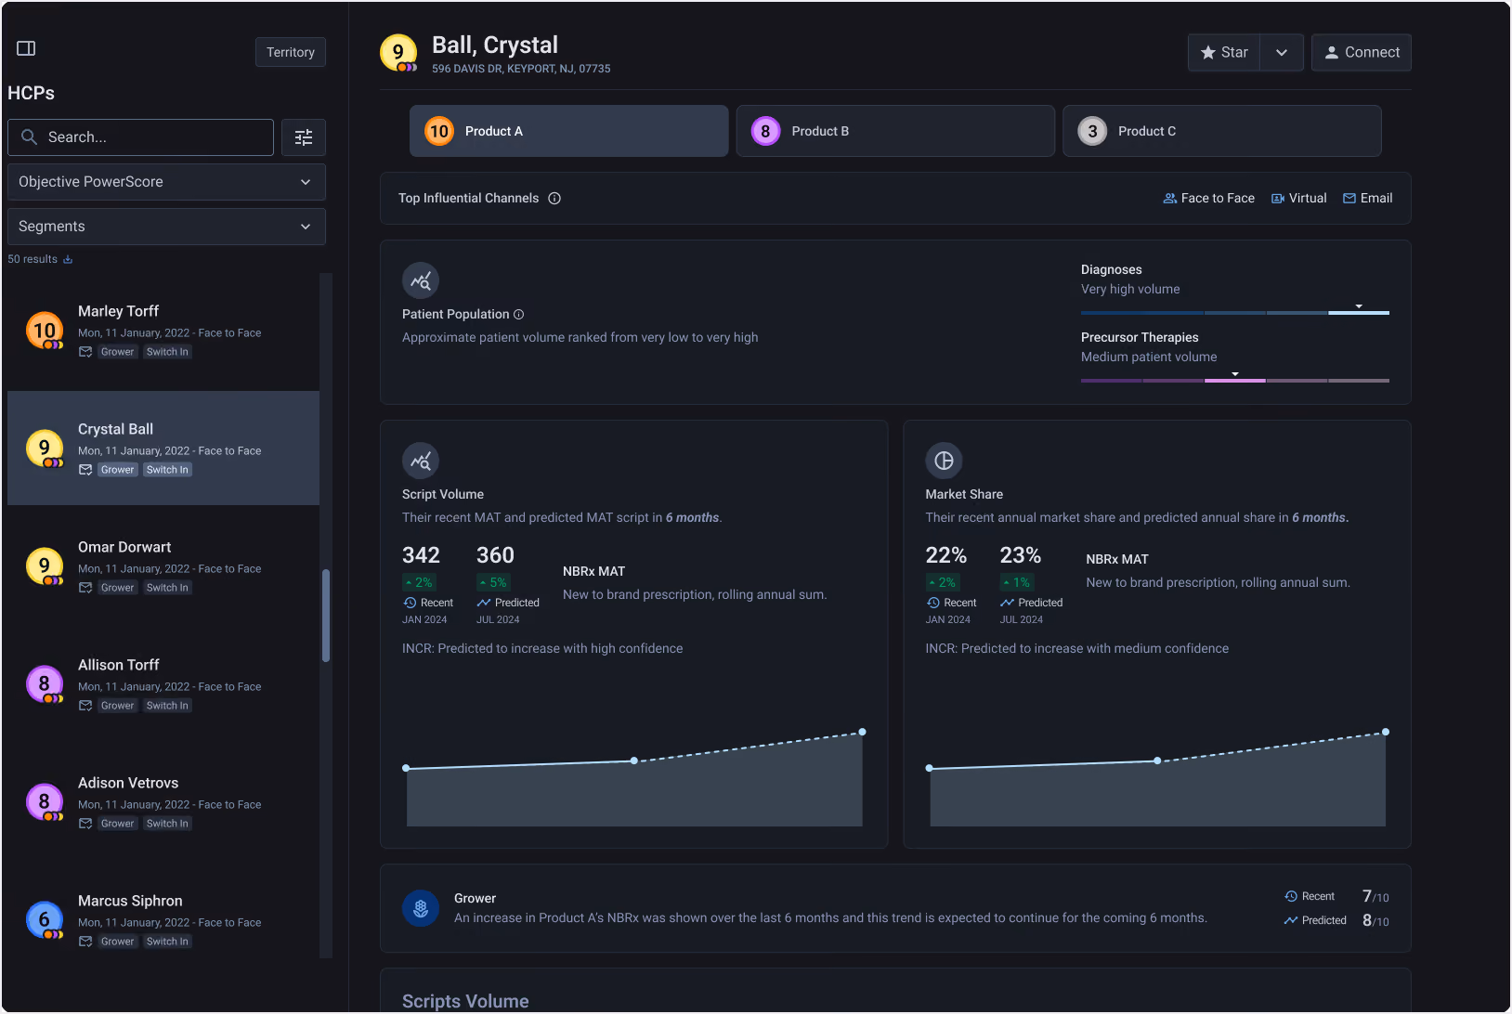Click the HCP list scrollbar thumb

tap(326, 616)
